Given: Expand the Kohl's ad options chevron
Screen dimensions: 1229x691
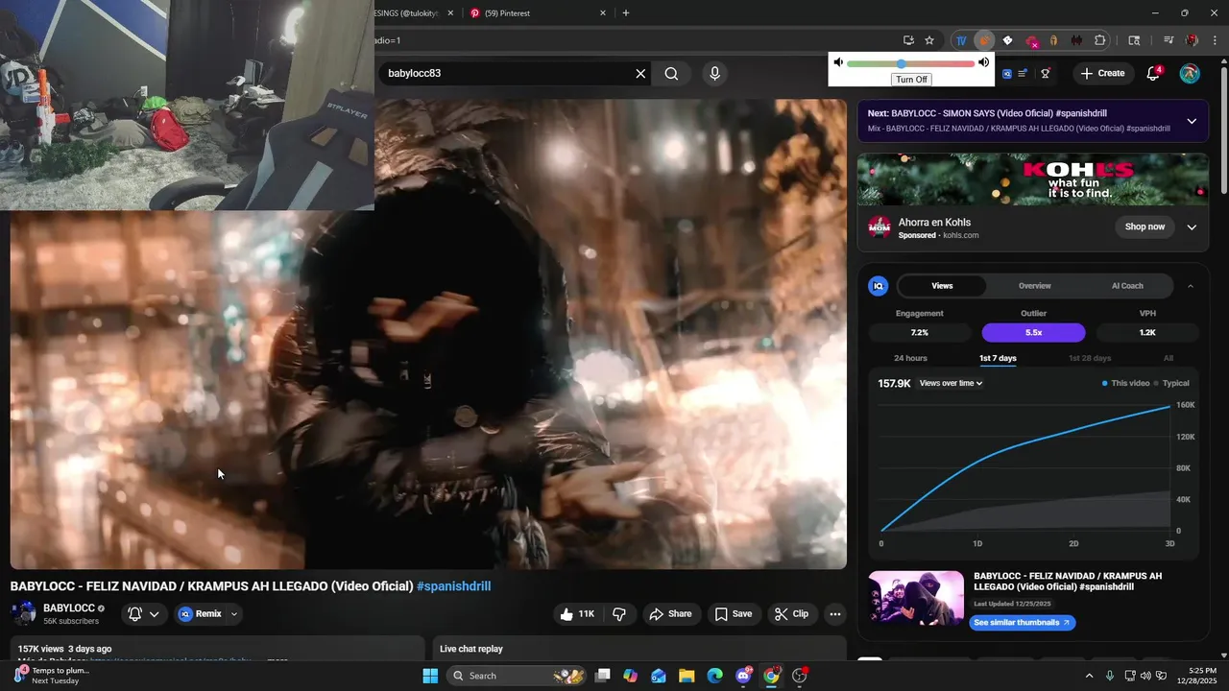Looking at the screenshot, I should point(1192,227).
